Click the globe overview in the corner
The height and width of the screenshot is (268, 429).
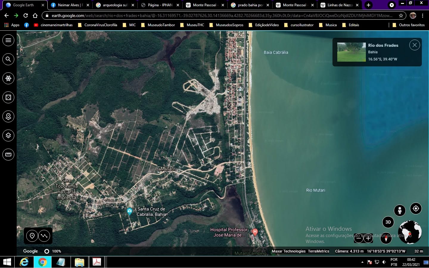click(x=410, y=232)
